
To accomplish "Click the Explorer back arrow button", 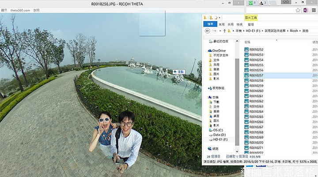I will pyautogui.click(x=207, y=31).
